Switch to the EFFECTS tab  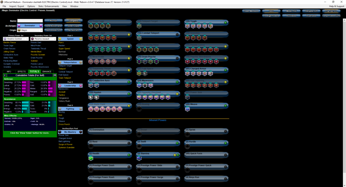[x=22, y=71]
